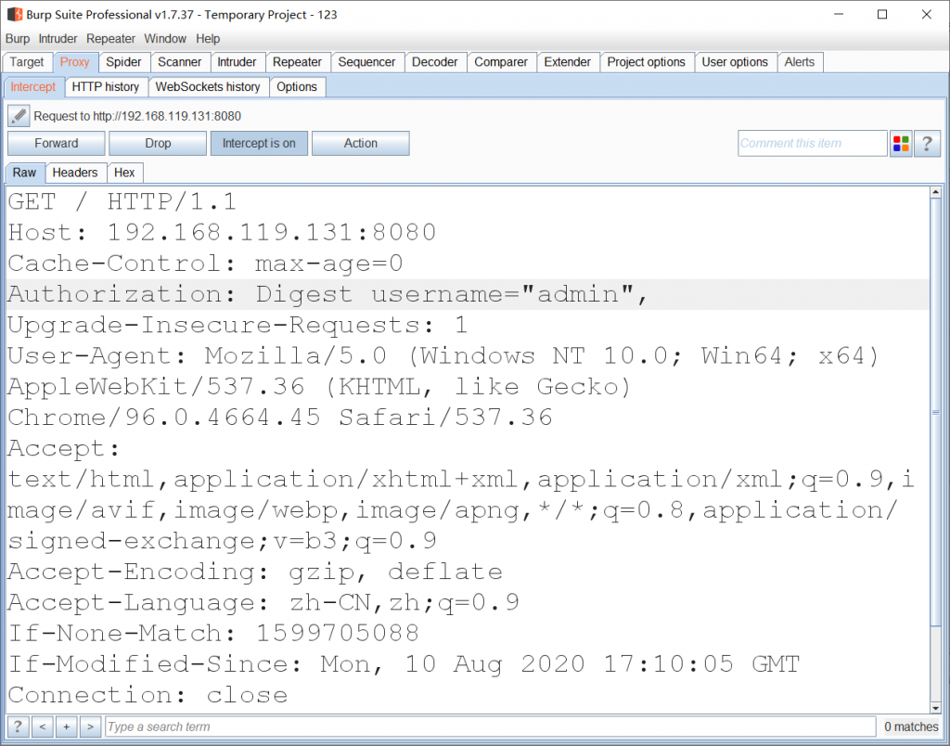Forward the intercepted request
The width and height of the screenshot is (950, 746).
pos(57,144)
